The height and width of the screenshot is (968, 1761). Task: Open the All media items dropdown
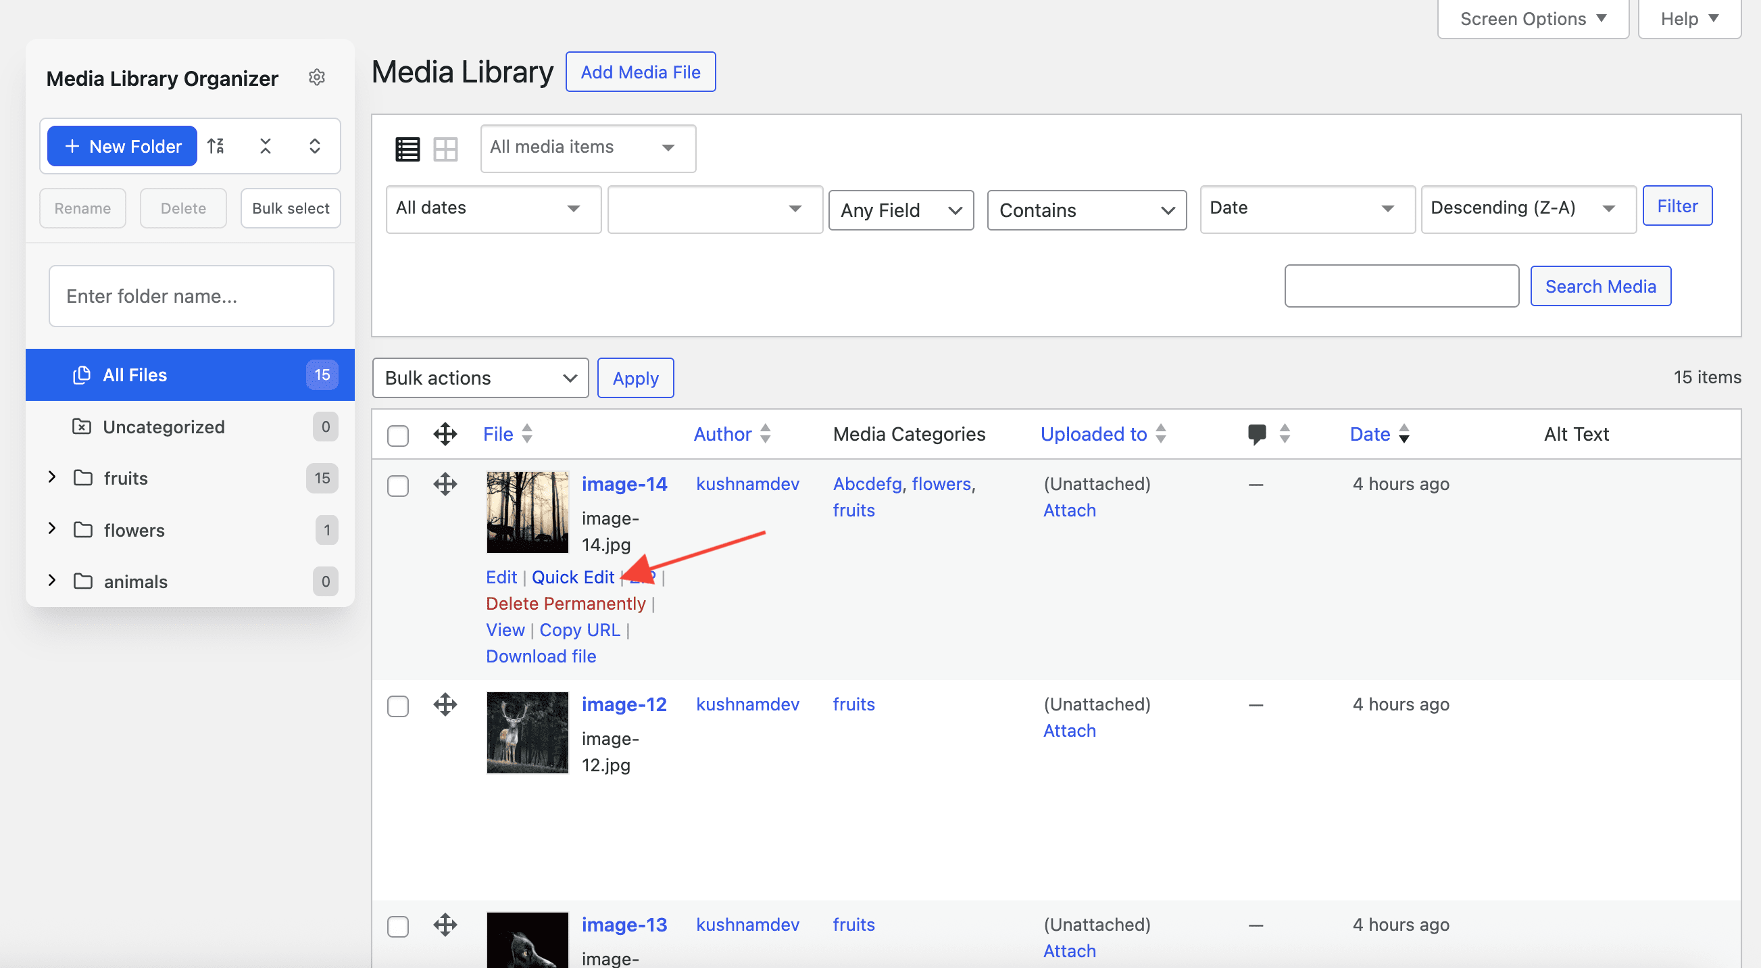point(587,147)
